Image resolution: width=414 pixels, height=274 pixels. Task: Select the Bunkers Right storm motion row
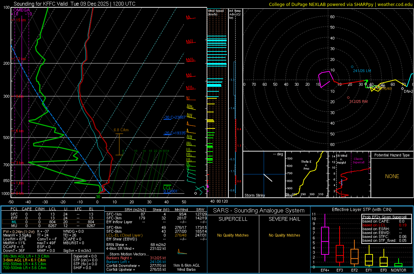click(x=136, y=258)
